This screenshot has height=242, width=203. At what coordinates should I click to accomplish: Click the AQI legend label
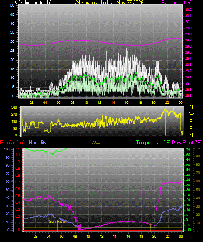coord(96,143)
